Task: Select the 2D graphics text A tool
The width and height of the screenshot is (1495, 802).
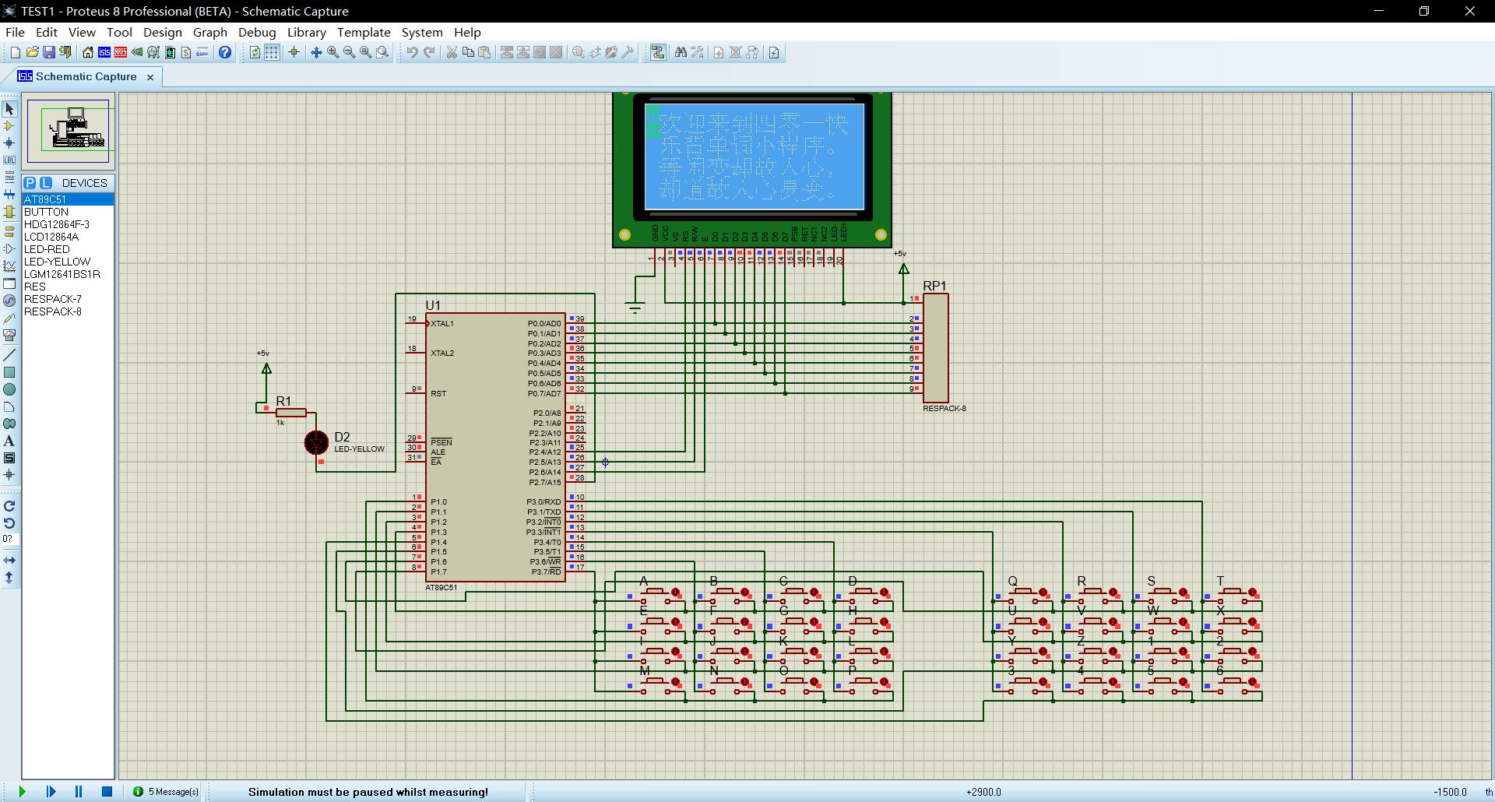Action: [9, 441]
